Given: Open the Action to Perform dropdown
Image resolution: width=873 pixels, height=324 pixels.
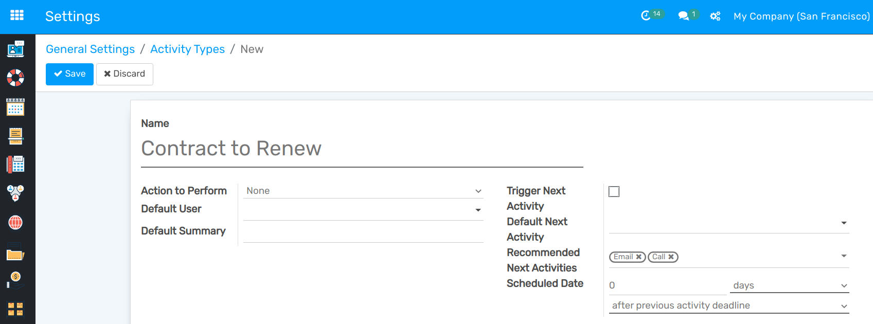Looking at the screenshot, I should [363, 191].
